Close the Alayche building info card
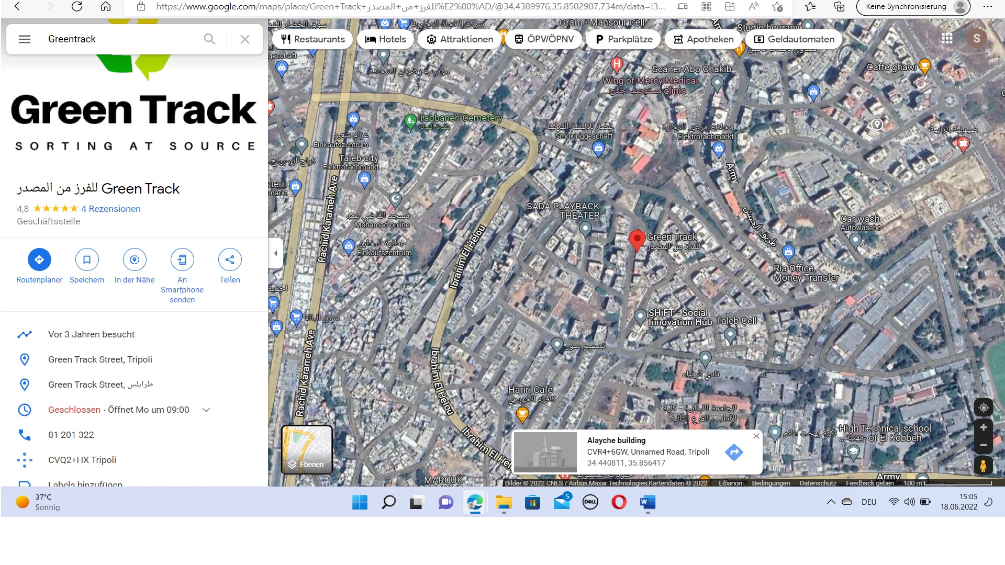Screen dimensions: 1005x565 (756, 436)
